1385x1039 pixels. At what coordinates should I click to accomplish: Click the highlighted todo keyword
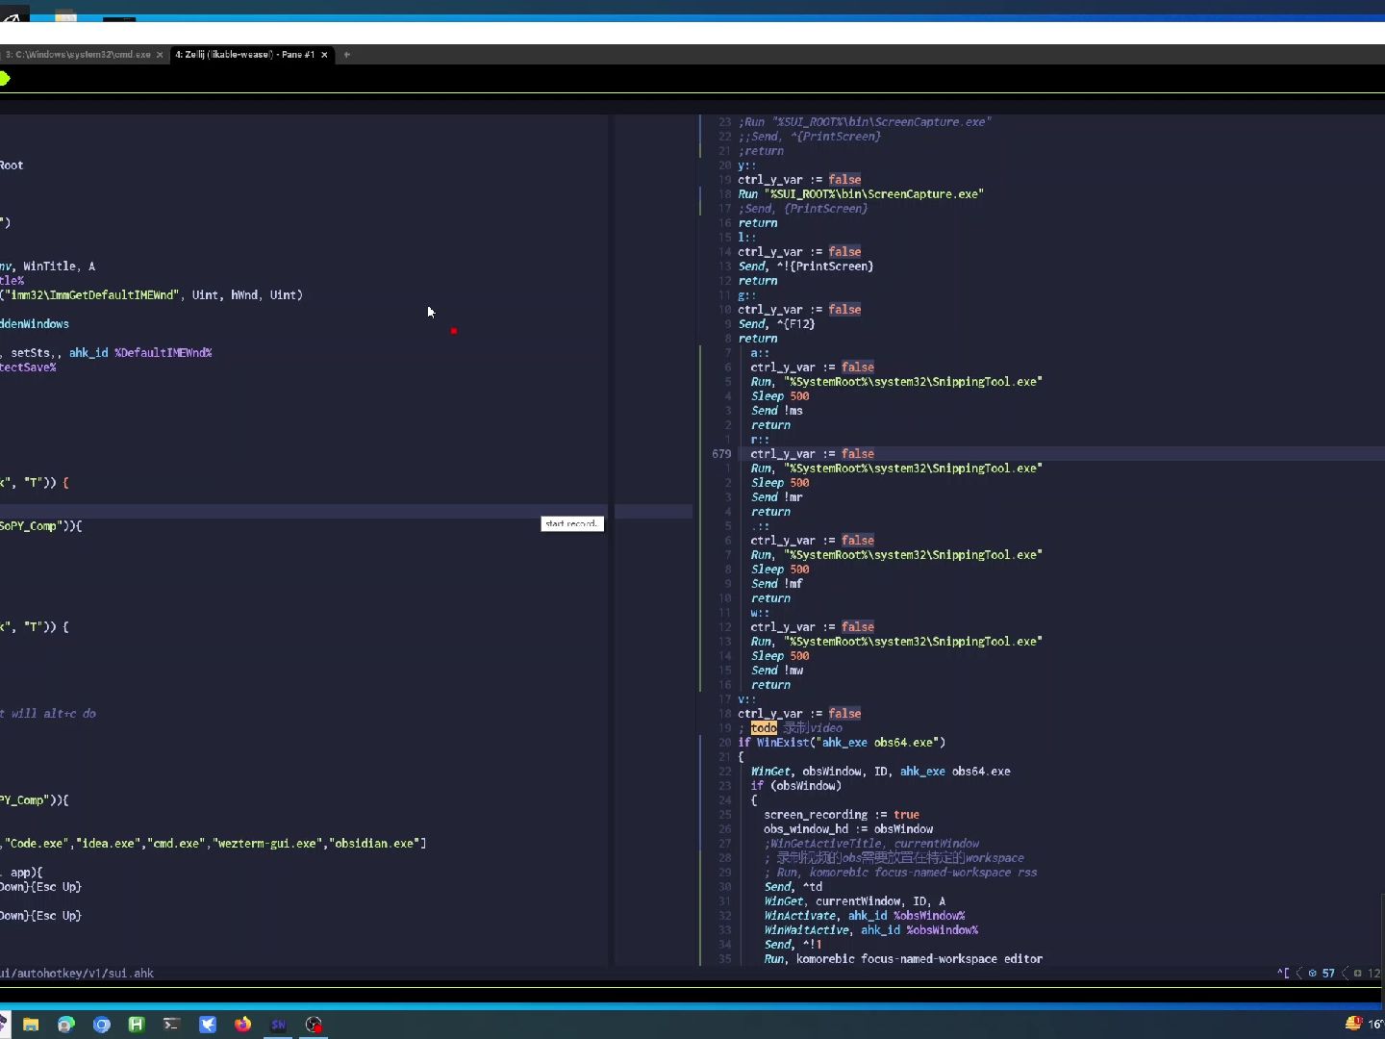pos(764,728)
